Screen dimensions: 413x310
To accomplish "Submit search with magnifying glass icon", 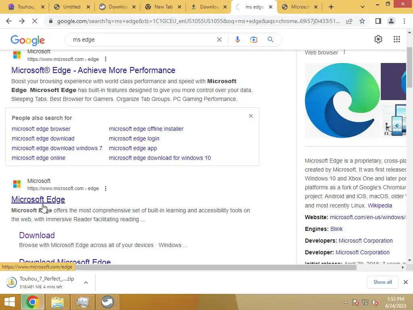I will click(x=270, y=40).
